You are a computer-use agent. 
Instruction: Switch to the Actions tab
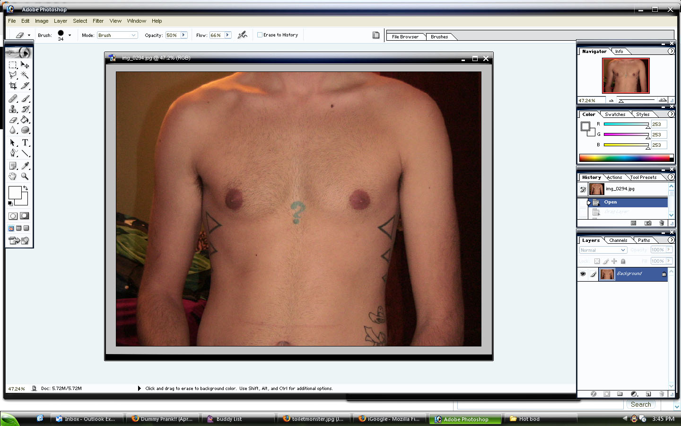point(614,177)
